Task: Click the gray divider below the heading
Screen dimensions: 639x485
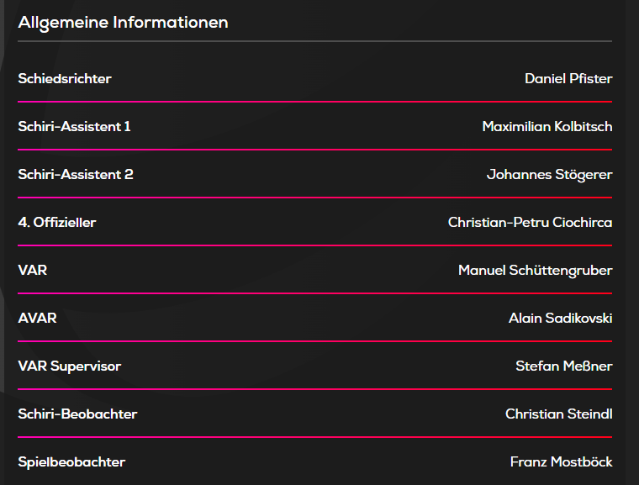Action: (314, 41)
